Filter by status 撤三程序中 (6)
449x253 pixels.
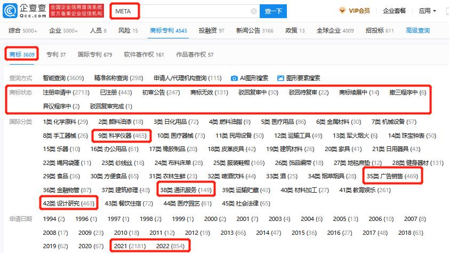(x=408, y=92)
